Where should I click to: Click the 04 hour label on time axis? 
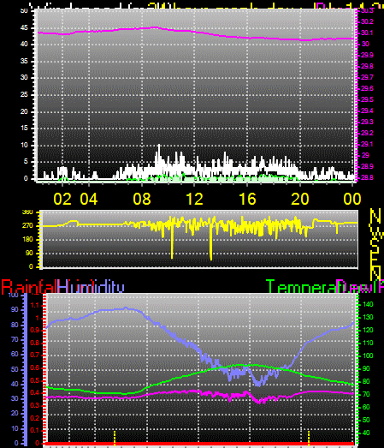click(x=89, y=199)
